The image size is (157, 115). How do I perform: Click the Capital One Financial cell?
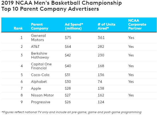[x=41, y=66]
